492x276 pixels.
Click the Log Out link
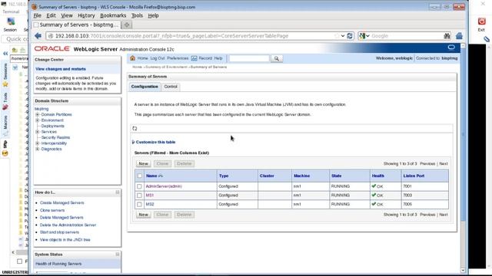[158, 58]
